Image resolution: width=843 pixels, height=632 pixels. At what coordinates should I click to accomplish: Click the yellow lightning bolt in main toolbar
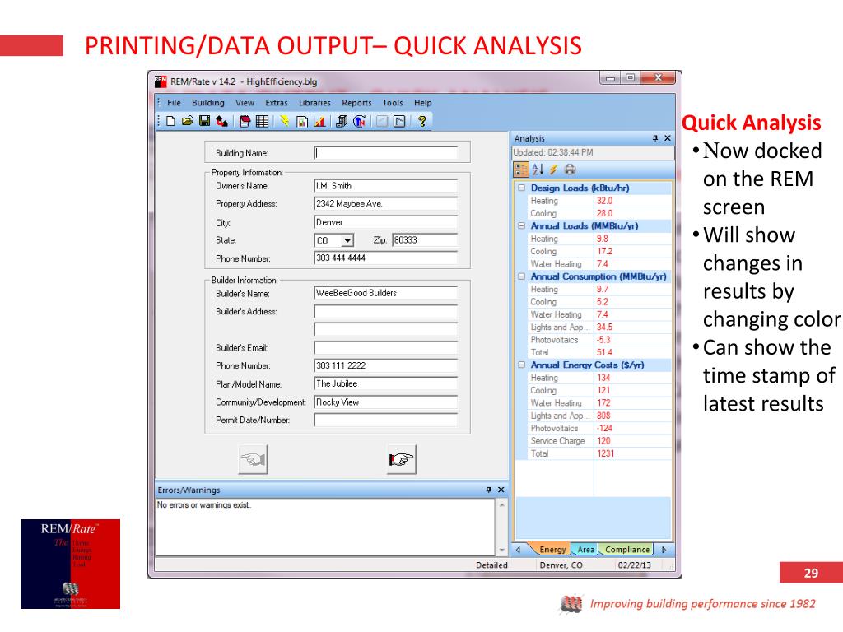[x=284, y=121]
